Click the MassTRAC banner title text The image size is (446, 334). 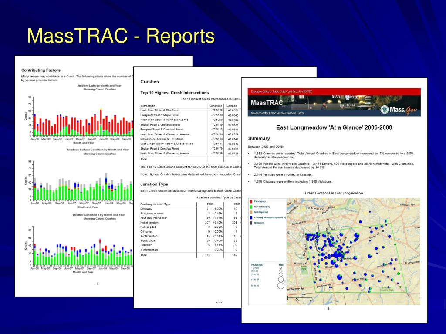coord(267,103)
